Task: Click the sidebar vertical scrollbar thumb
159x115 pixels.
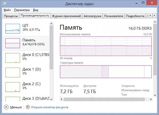Action: point(51,47)
